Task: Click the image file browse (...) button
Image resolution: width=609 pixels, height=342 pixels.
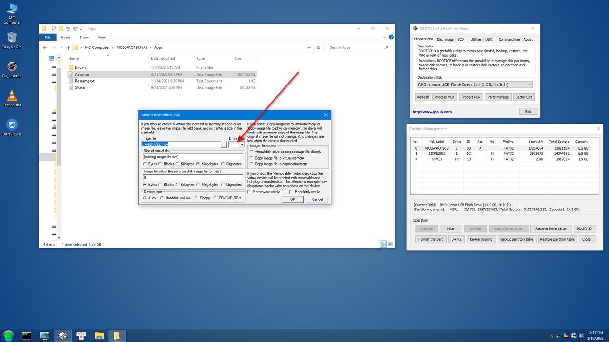Action: tap(224, 144)
